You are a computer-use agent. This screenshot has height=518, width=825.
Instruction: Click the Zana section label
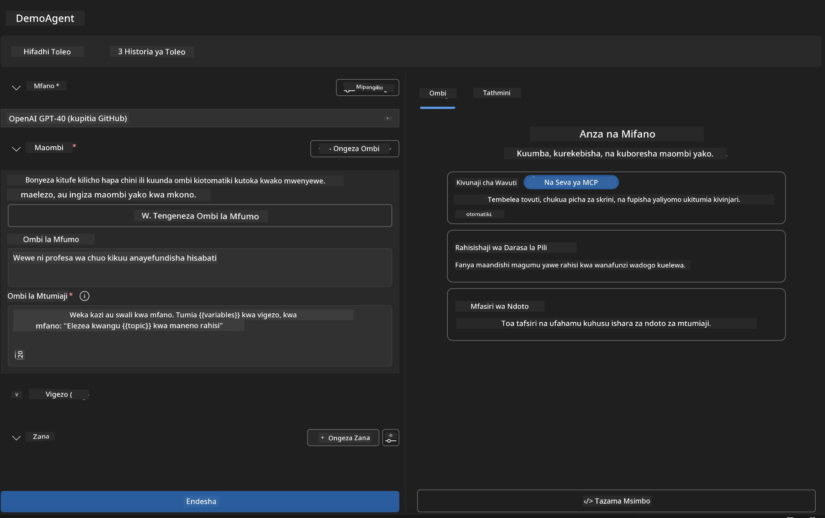41,437
